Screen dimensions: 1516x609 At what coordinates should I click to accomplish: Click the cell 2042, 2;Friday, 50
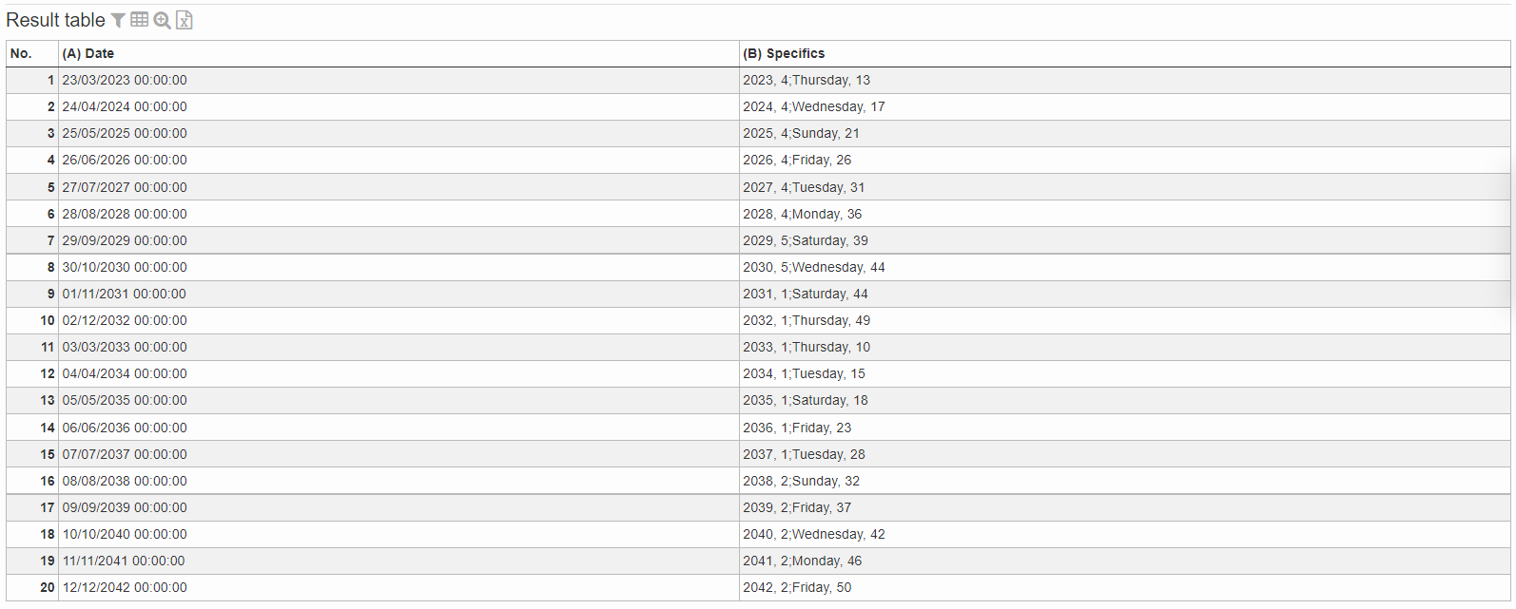pyautogui.click(x=797, y=587)
